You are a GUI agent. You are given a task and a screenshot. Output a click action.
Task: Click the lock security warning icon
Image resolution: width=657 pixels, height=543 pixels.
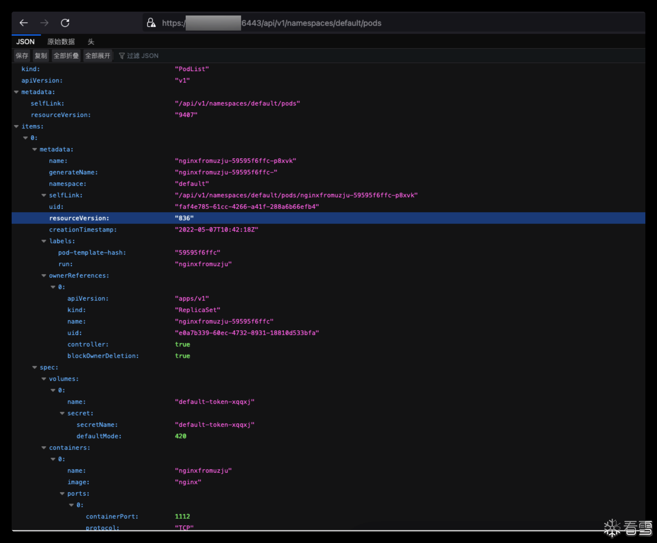(151, 23)
